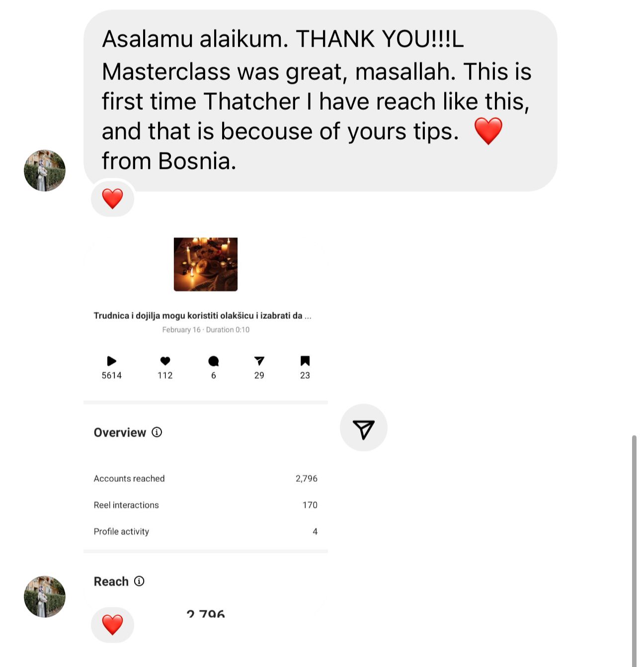Click the heart reaction under the first message
The width and height of the screenshot is (641, 667).
click(112, 199)
